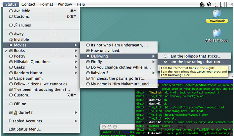
Task: Expand the Random Humor submenu arrow
Action: pyautogui.click(x=76, y=73)
